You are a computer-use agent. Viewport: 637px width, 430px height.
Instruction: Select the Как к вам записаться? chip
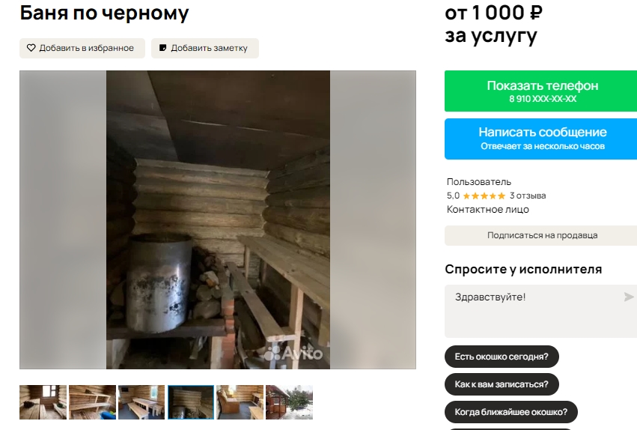pyautogui.click(x=502, y=384)
